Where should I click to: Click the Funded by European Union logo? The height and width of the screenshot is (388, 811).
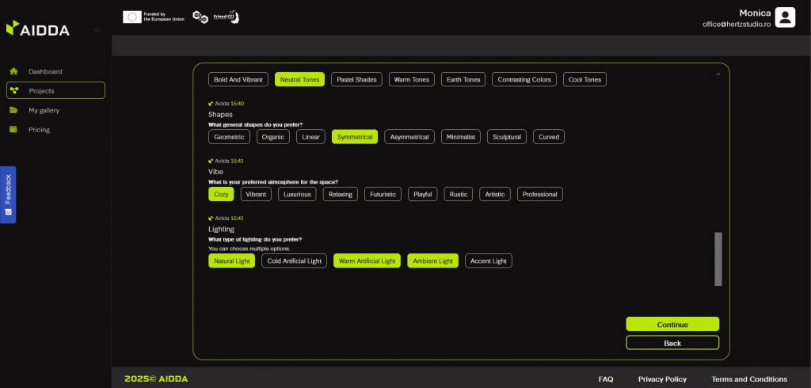click(x=154, y=17)
